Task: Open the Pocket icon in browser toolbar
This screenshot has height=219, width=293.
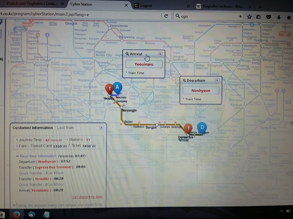Action: [x=269, y=17]
